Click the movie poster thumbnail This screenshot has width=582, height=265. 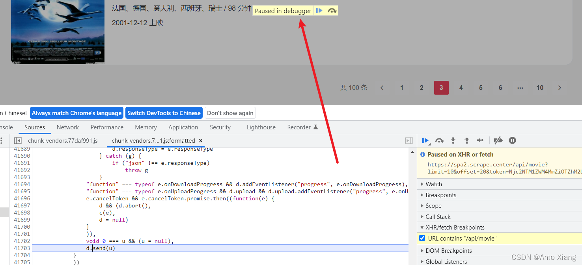coord(58,32)
